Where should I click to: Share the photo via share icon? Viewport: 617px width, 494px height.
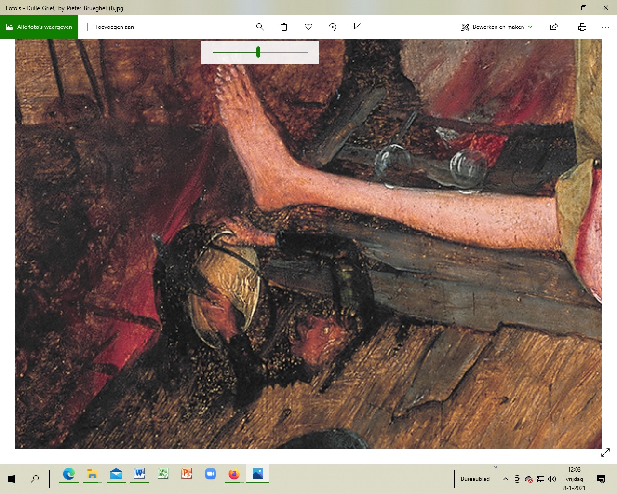pyautogui.click(x=554, y=27)
